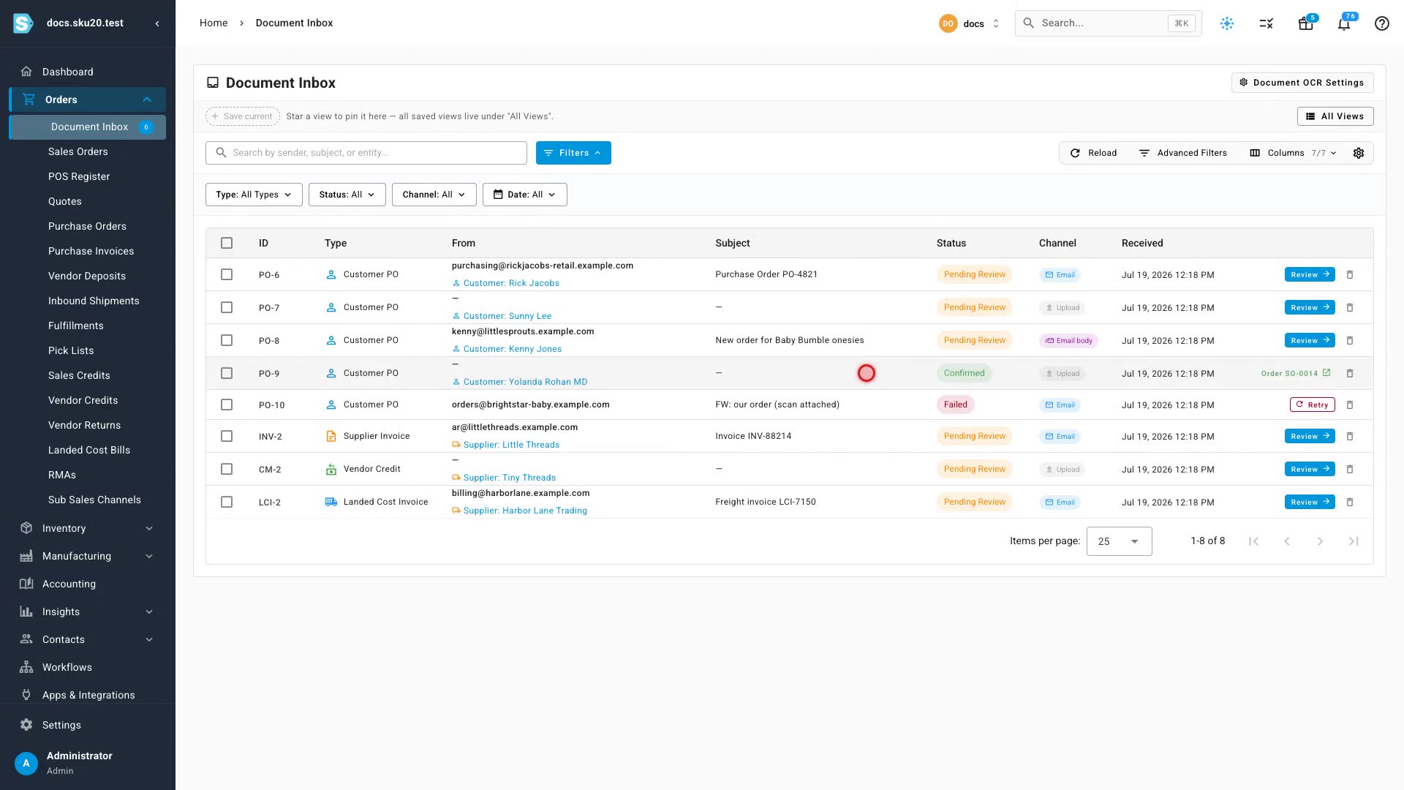Viewport: 1404px width, 790px height.
Task: Click the gift box icon in header
Action: pyautogui.click(x=1305, y=23)
